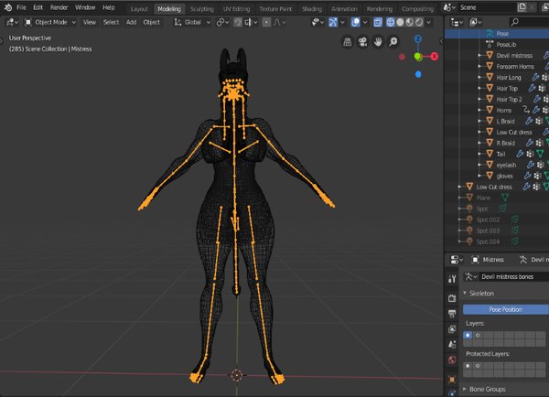Image resolution: width=549 pixels, height=397 pixels.
Task: Toggle X-ray view
Action: [x=377, y=22]
